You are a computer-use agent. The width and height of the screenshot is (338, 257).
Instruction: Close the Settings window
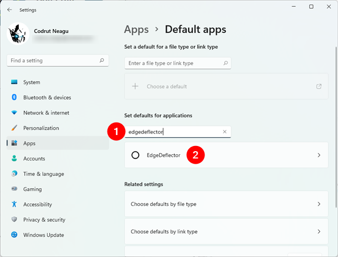(x=329, y=7)
